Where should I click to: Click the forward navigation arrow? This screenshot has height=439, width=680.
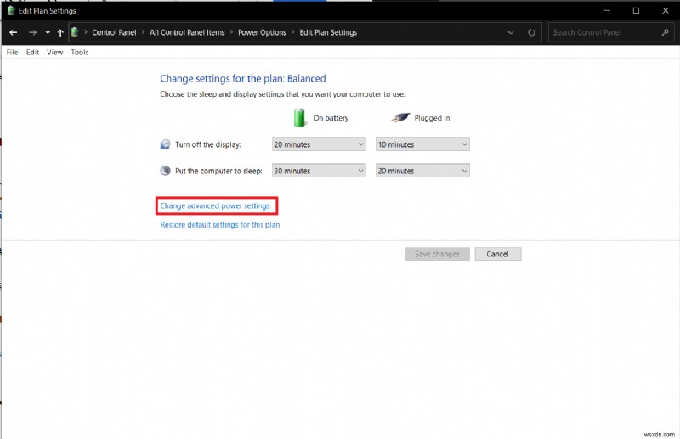(x=32, y=32)
